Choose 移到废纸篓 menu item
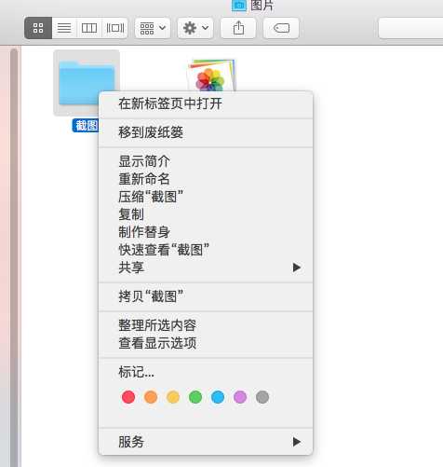This screenshot has width=443, height=467. 206,132
